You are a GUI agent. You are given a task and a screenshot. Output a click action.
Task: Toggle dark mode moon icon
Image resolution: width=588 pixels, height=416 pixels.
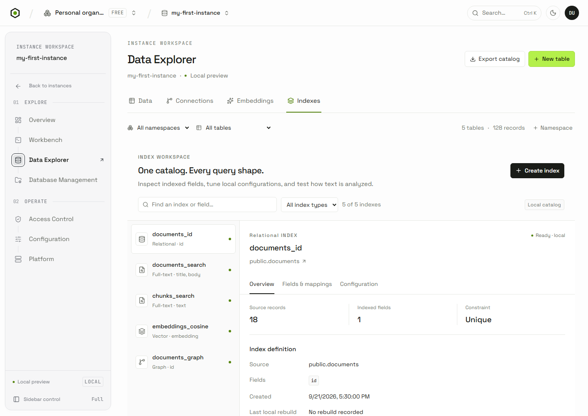[x=553, y=13]
